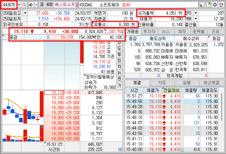Open the 250일최고 period dropdown
This screenshot has height=154, width=226.
(25, 13)
